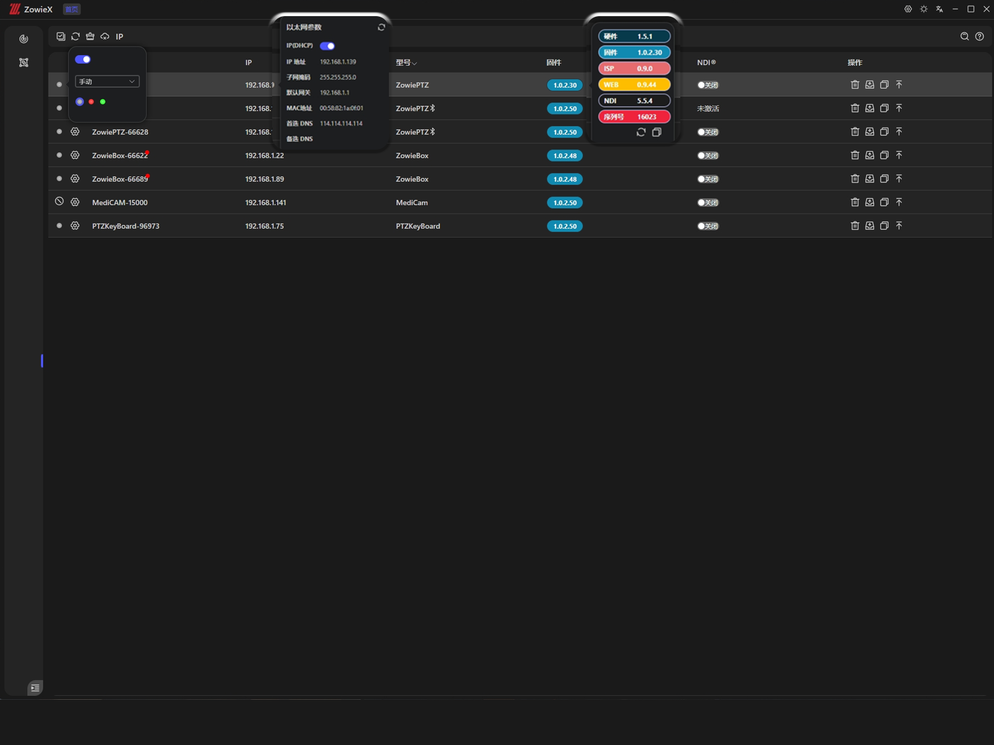Image resolution: width=994 pixels, height=745 pixels.
Task: Copy version info in firmware popup
Action: click(x=657, y=132)
